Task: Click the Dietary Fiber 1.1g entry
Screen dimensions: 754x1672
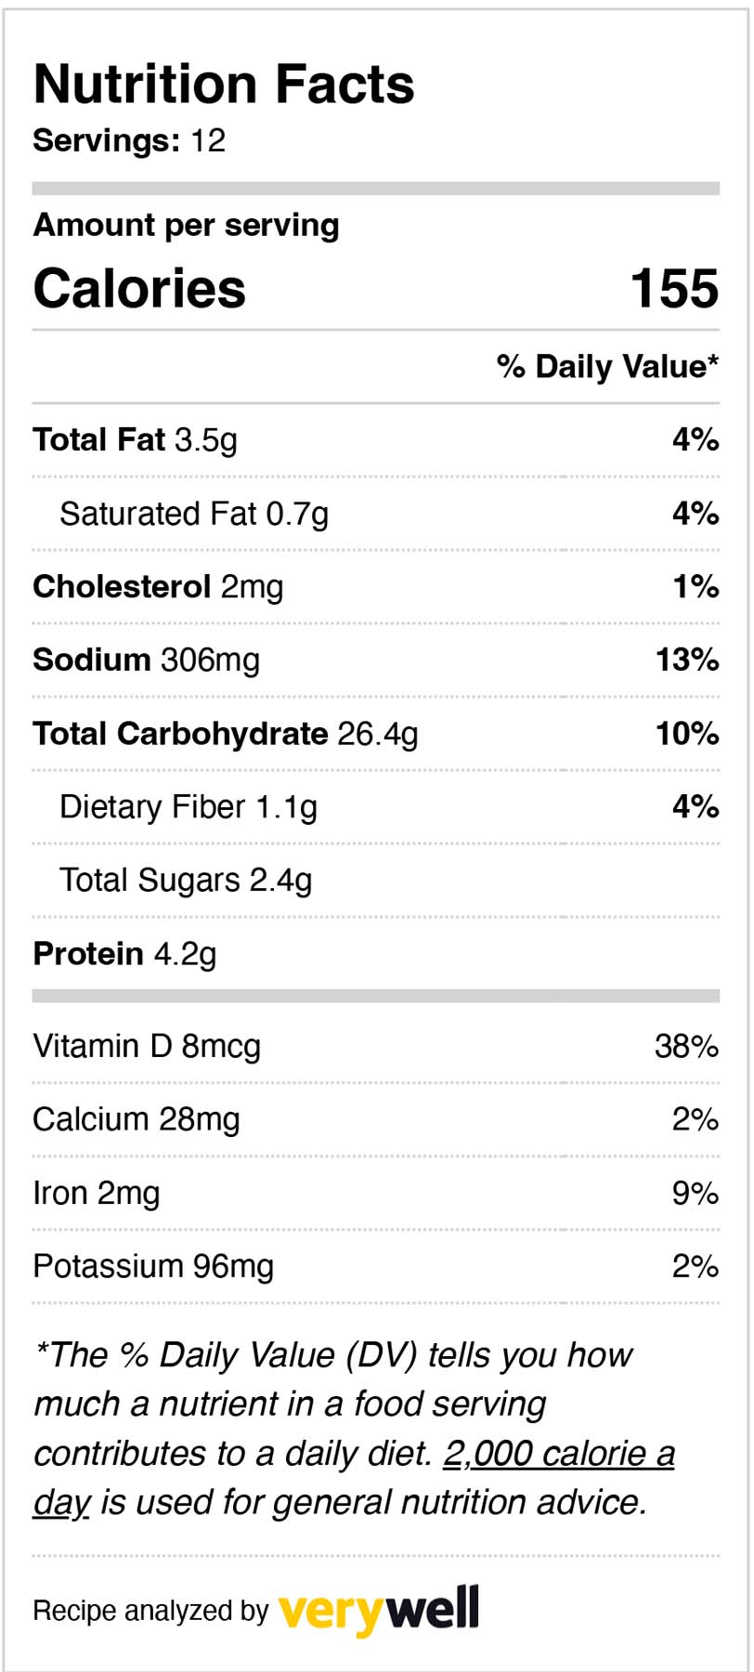Action: click(x=188, y=806)
